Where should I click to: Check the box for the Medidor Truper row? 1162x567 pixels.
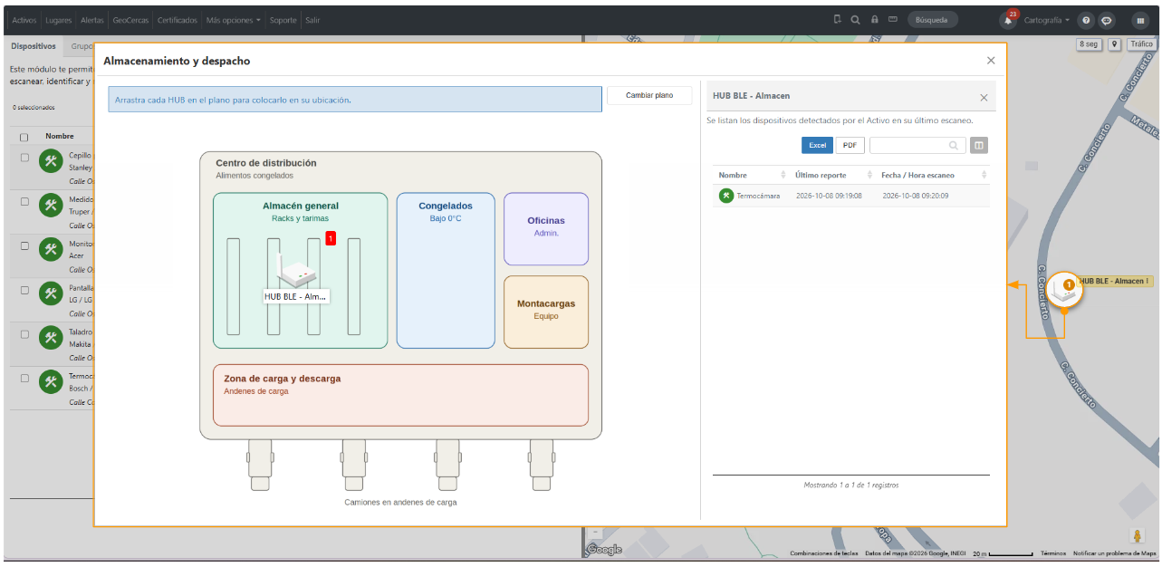(x=24, y=201)
